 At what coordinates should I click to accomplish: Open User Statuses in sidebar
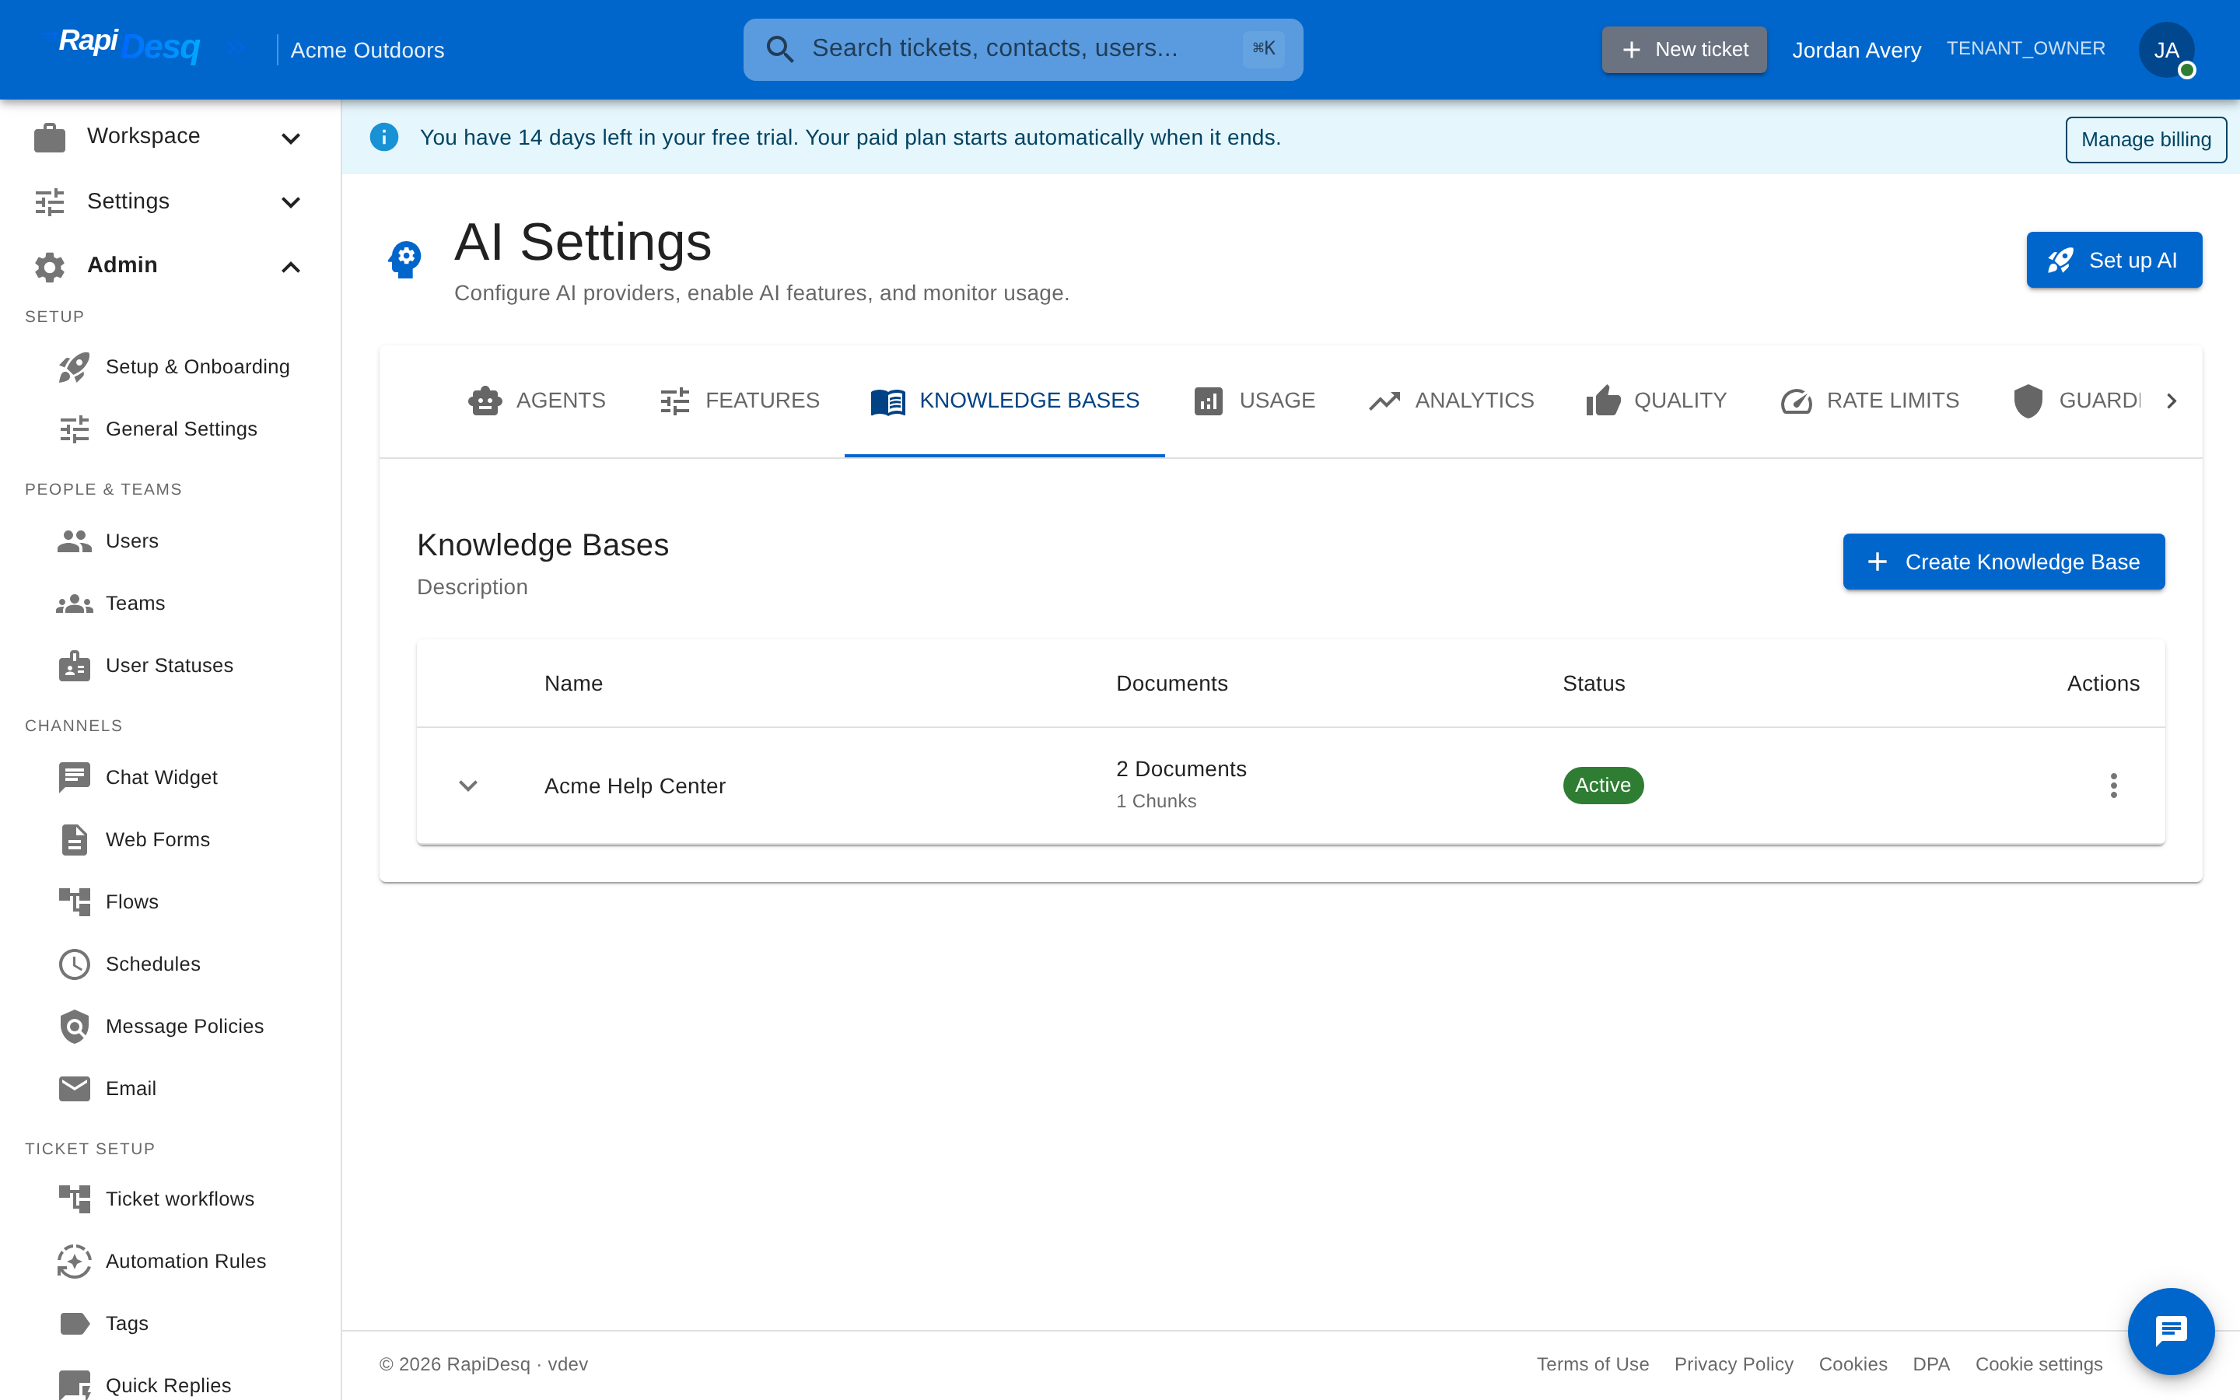(x=170, y=666)
